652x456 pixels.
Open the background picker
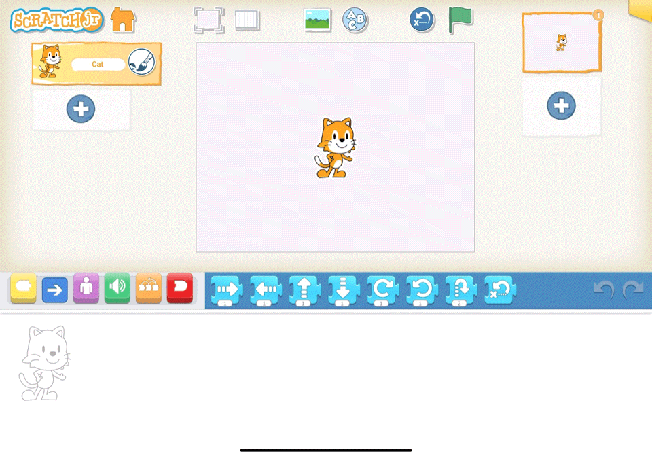tap(317, 20)
